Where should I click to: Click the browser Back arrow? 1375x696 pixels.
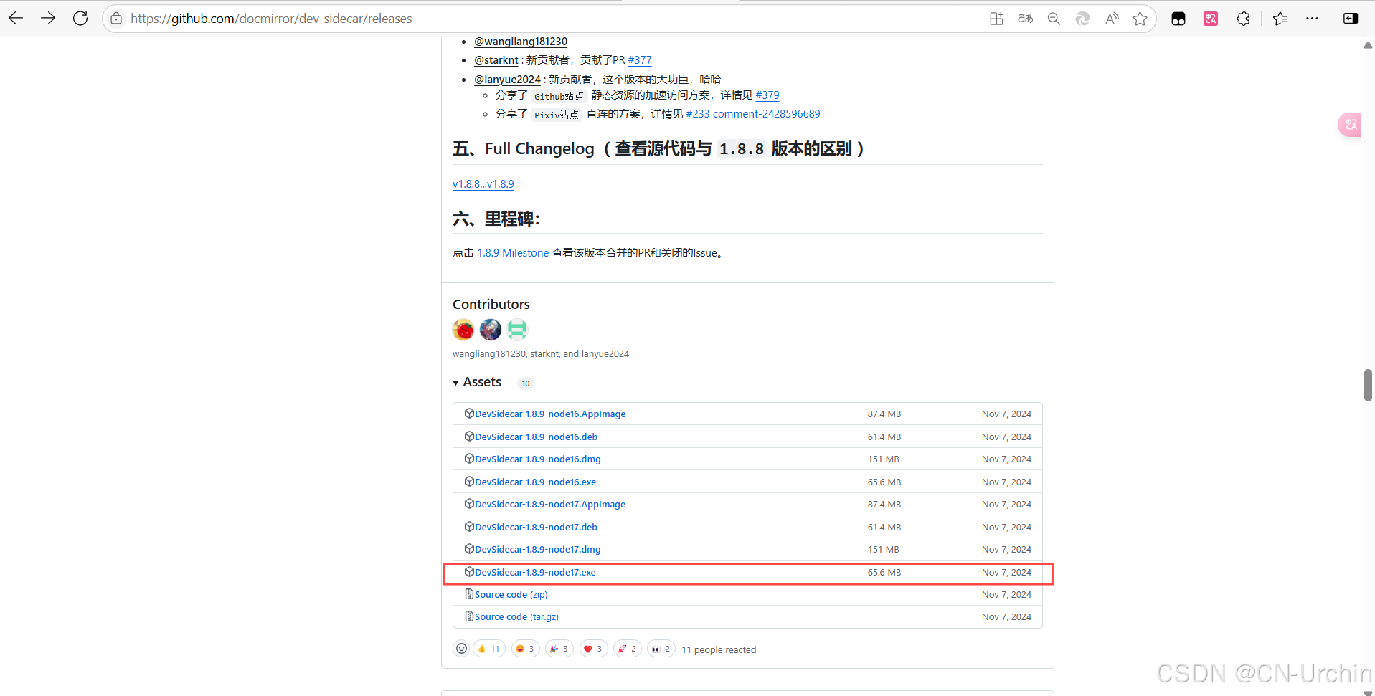pos(16,19)
